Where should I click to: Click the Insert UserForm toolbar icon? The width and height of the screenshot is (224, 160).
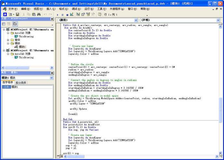pyautogui.click(x=10, y=14)
